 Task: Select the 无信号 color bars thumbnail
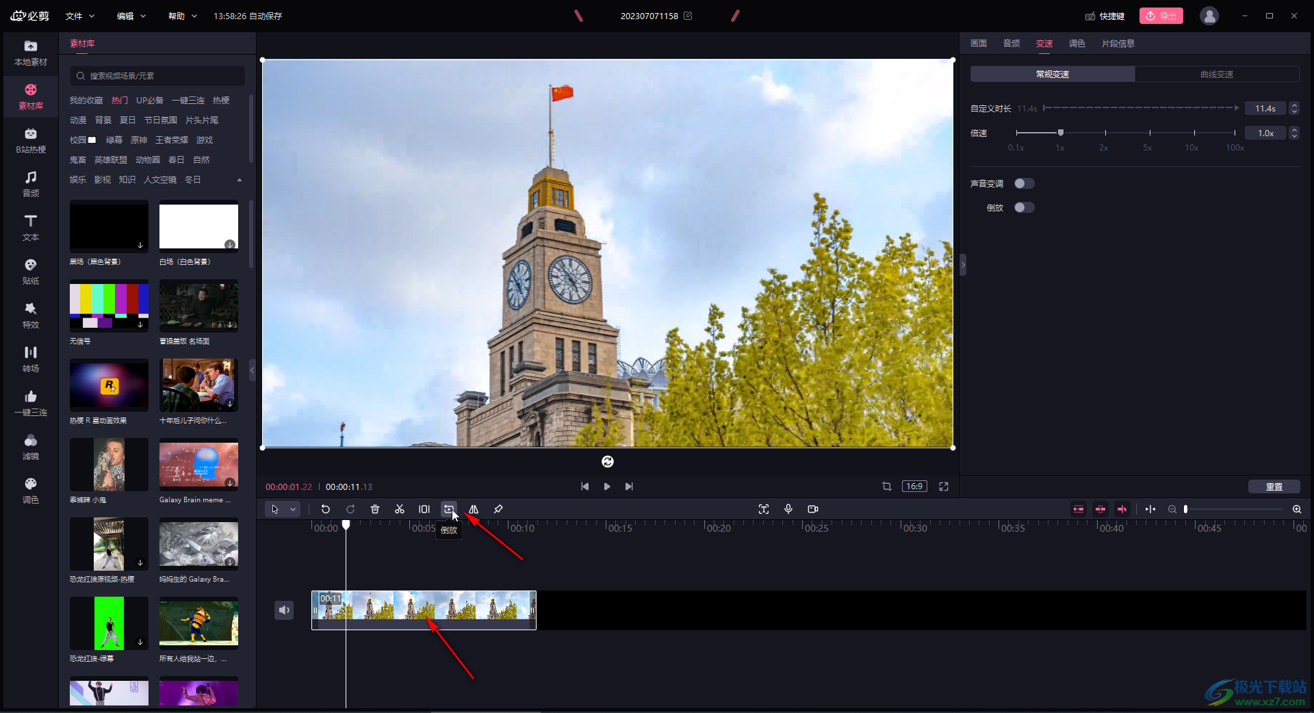tap(109, 306)
